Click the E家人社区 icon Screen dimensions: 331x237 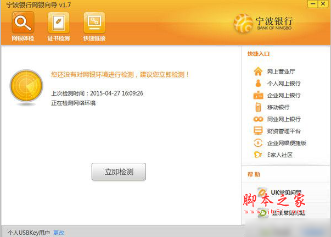(x=258, y=155)
